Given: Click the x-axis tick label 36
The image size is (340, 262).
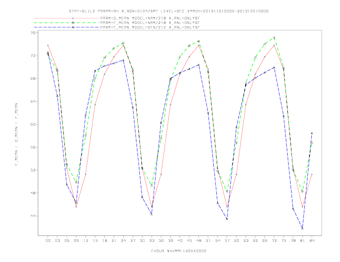Looking at the screenshot, I should pos(161,241).
